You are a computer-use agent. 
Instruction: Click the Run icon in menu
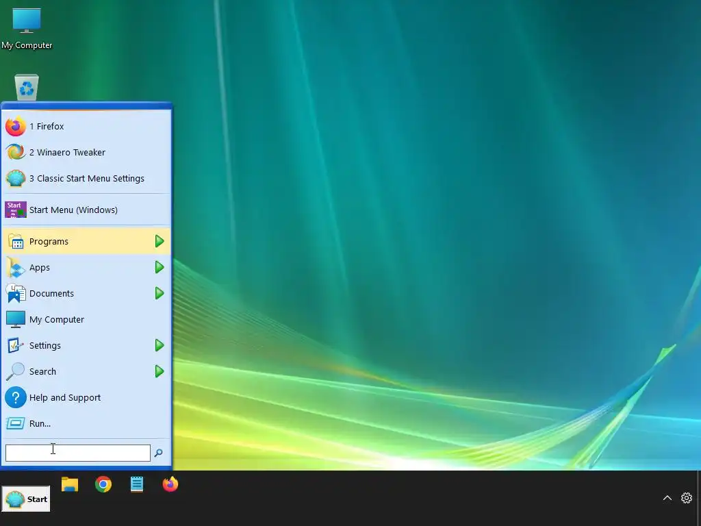click(x=16, y=423)
